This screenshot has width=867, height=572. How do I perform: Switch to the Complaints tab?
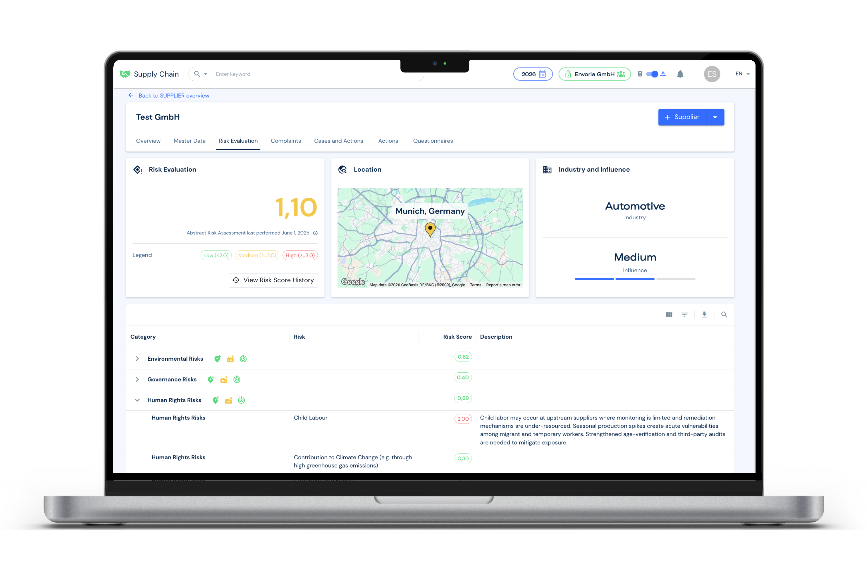click(x=286, y=141)
